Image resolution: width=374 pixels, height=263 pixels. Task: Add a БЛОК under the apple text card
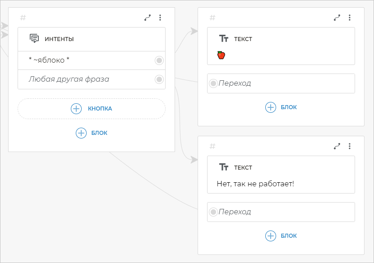(281, 107)
